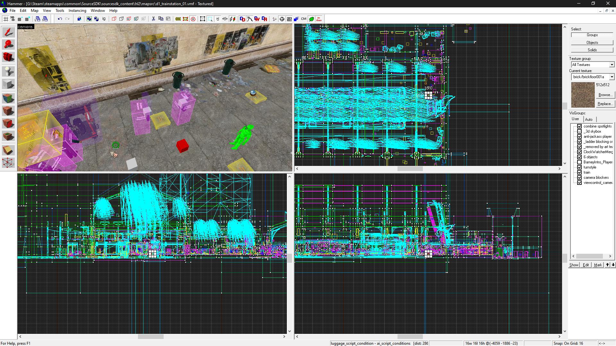Select the Clipping tool in left toolbar

8,150
